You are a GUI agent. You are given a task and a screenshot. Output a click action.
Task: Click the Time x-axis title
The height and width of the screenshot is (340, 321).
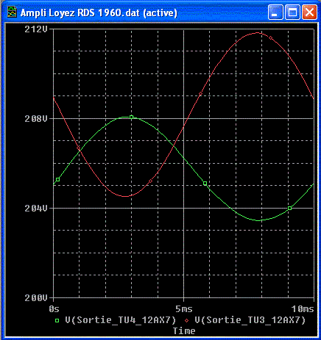click(184, 331)
